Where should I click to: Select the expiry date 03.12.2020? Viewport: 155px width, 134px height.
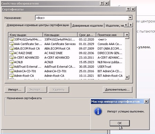(87, 40)
